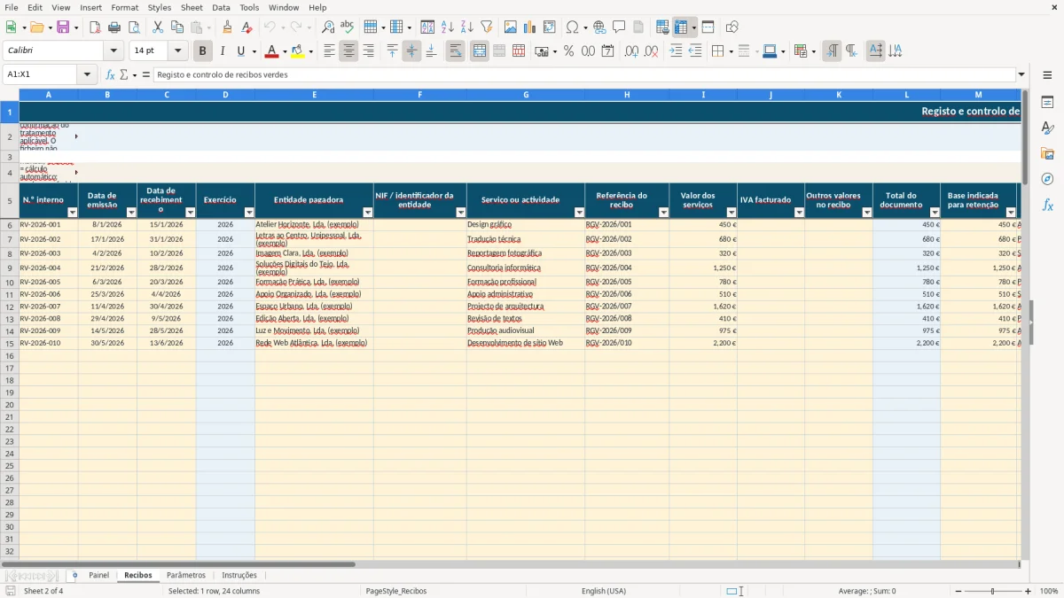This screenshot has width=1064, height=598.
Task: Click Sort Ascending icon
Action: 448,27
